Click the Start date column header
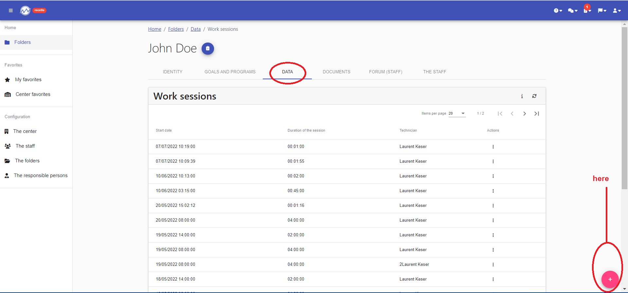 (x=164, y=130)
